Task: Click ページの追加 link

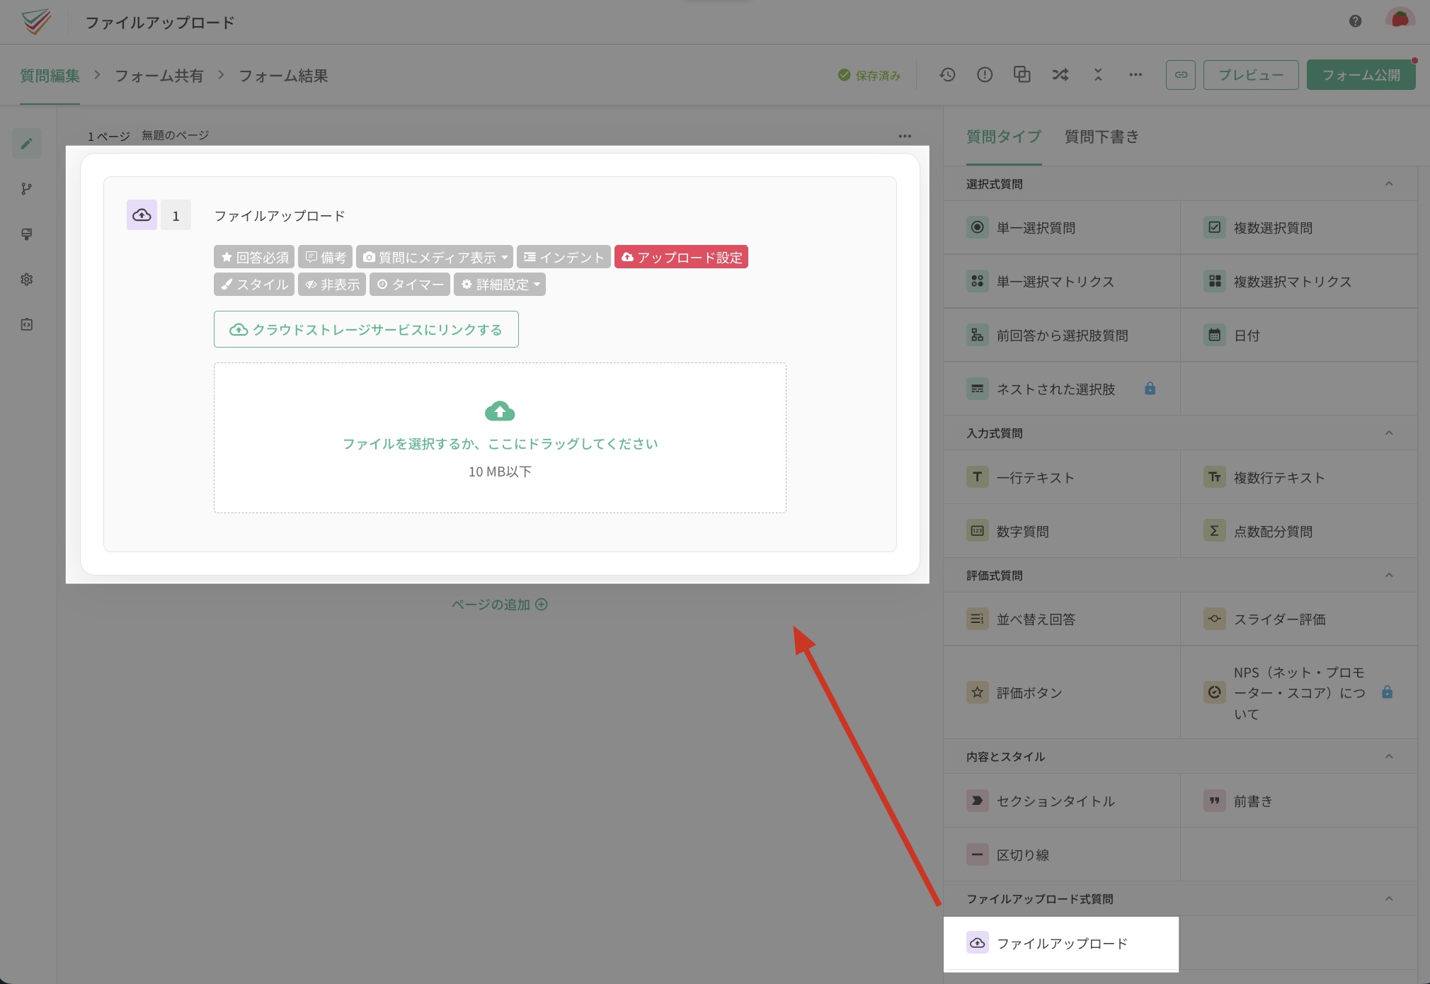Action: (500, 605)
